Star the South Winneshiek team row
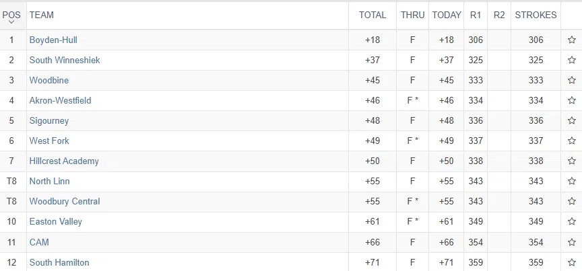The width and height of the screenshot is (582, 271). point(571,61)
